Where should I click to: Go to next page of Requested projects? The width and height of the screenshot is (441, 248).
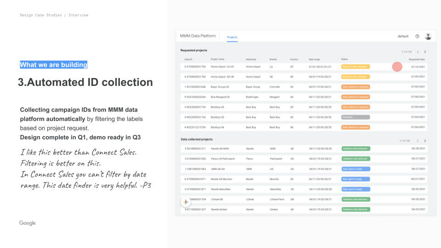(425, 52)
